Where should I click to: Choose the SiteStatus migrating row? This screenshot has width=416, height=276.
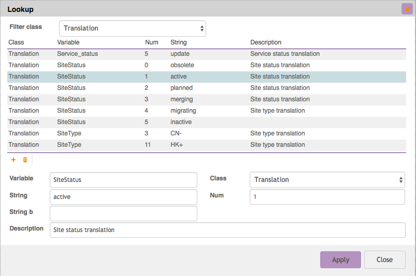tap(206, 111)
